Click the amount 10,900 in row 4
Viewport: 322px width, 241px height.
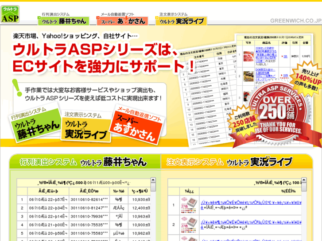141,225
